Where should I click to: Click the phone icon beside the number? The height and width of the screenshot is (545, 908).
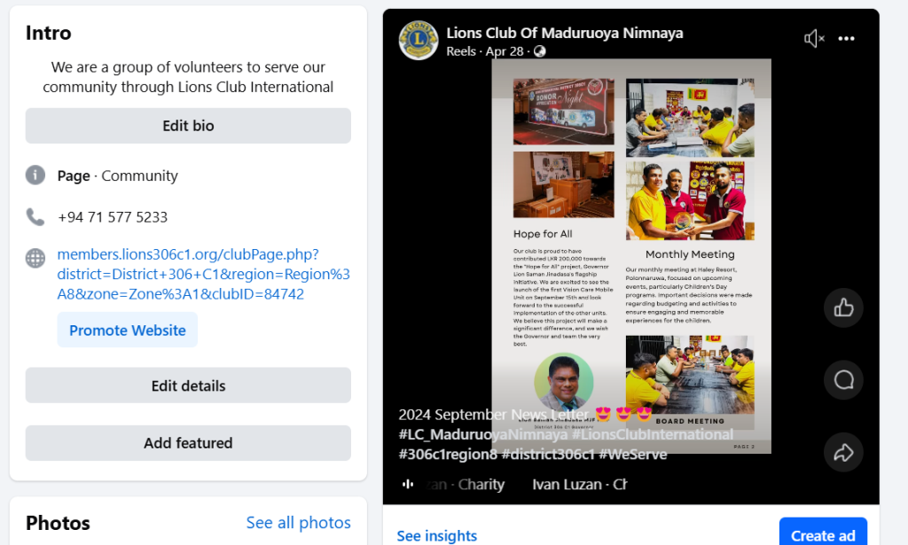[35, 217]
